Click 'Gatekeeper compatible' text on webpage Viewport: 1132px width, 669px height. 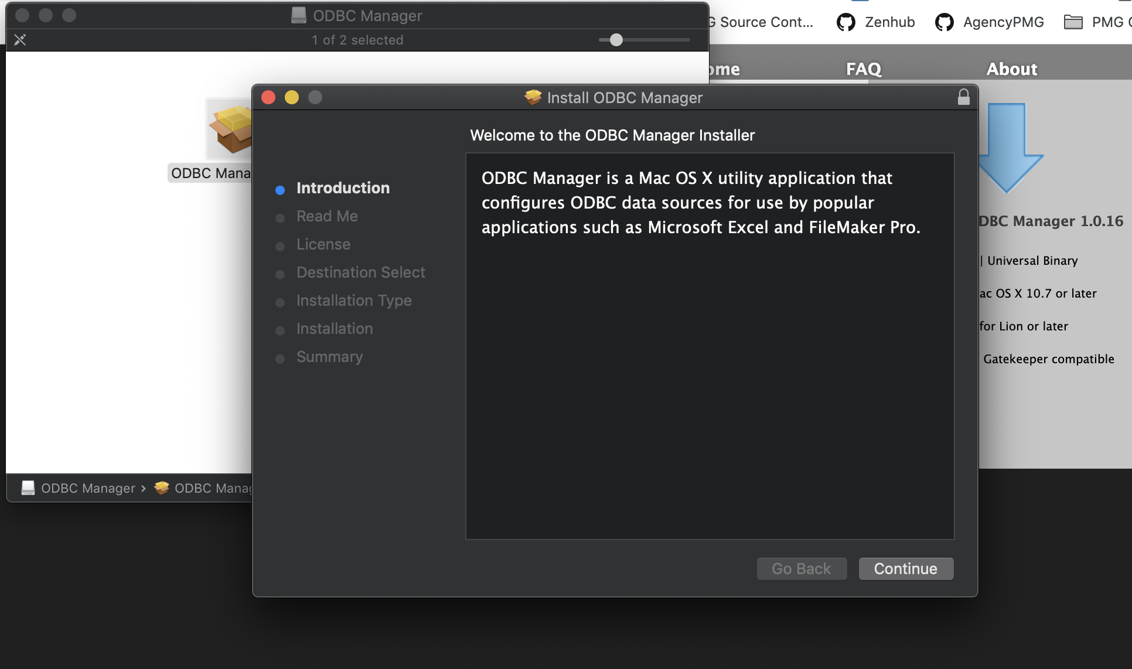coord(1049,359)
